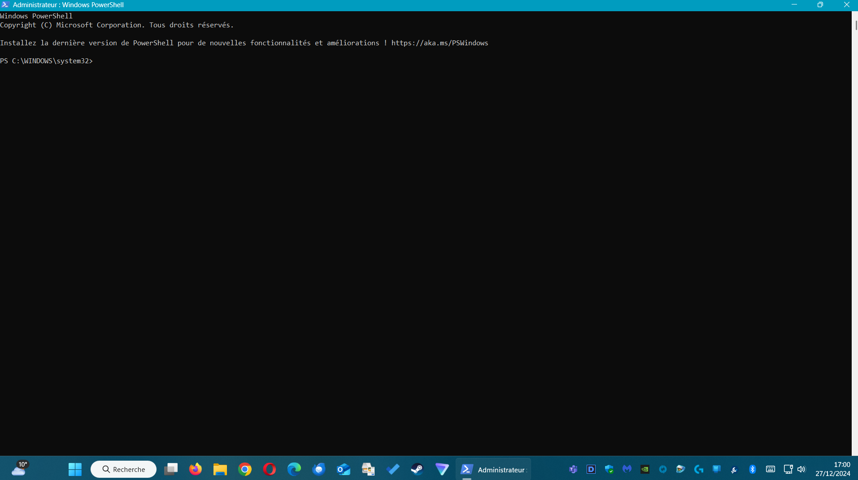Open the clock showing 17:00 27/12/2024

(833, 469)
